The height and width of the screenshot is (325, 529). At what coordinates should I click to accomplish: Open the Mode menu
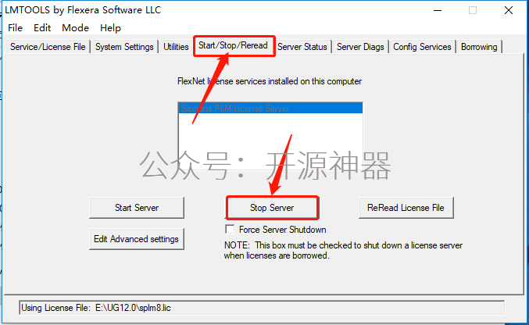[75, 28]
